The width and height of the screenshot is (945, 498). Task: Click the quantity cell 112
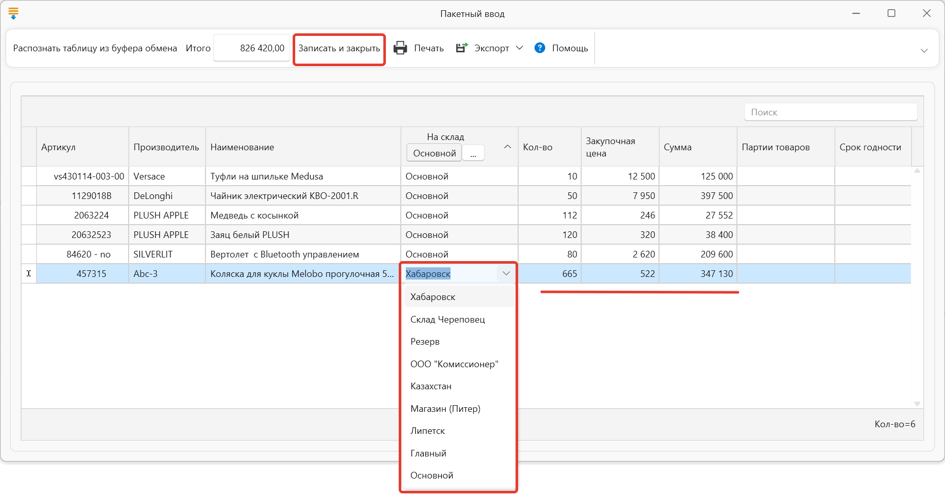pos(549,215)
